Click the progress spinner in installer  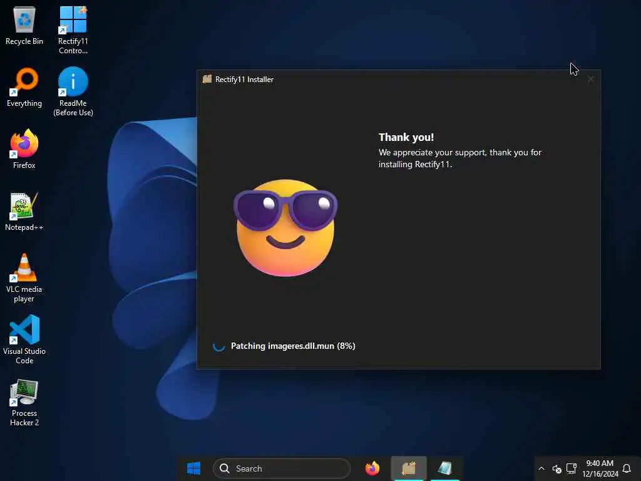[218, 346]
